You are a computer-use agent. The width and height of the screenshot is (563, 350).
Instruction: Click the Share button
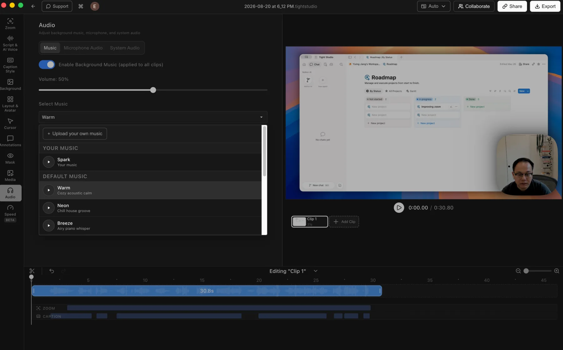pos(512,6)
